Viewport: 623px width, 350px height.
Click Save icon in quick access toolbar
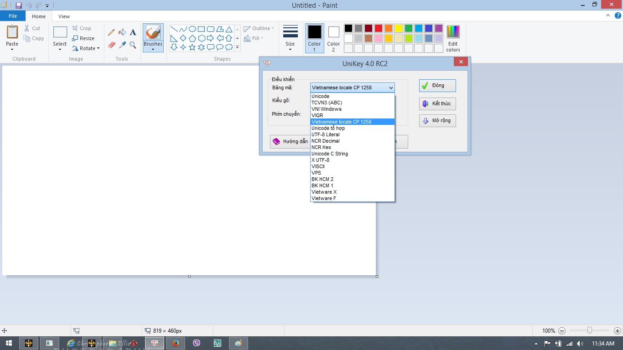point(19,5)
